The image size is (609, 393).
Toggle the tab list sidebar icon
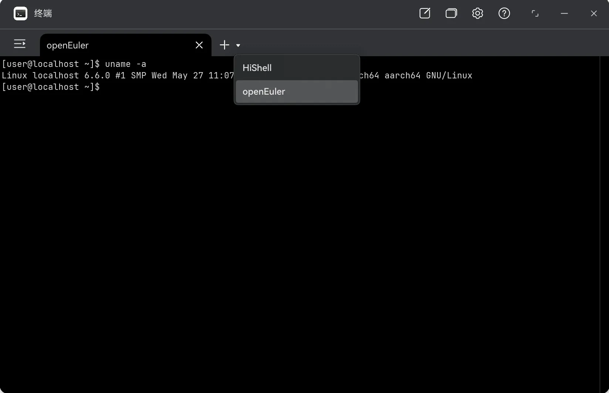[x=20, y=44]
